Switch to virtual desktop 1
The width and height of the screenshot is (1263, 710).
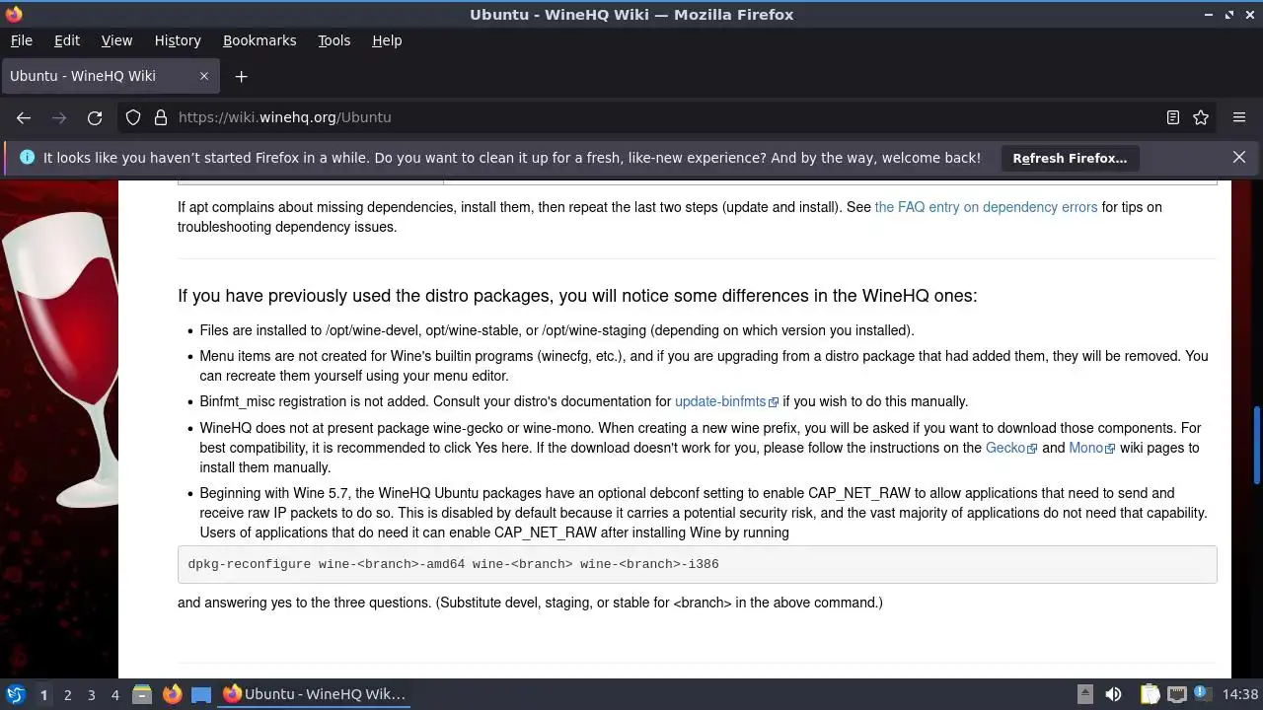[43, 694]
